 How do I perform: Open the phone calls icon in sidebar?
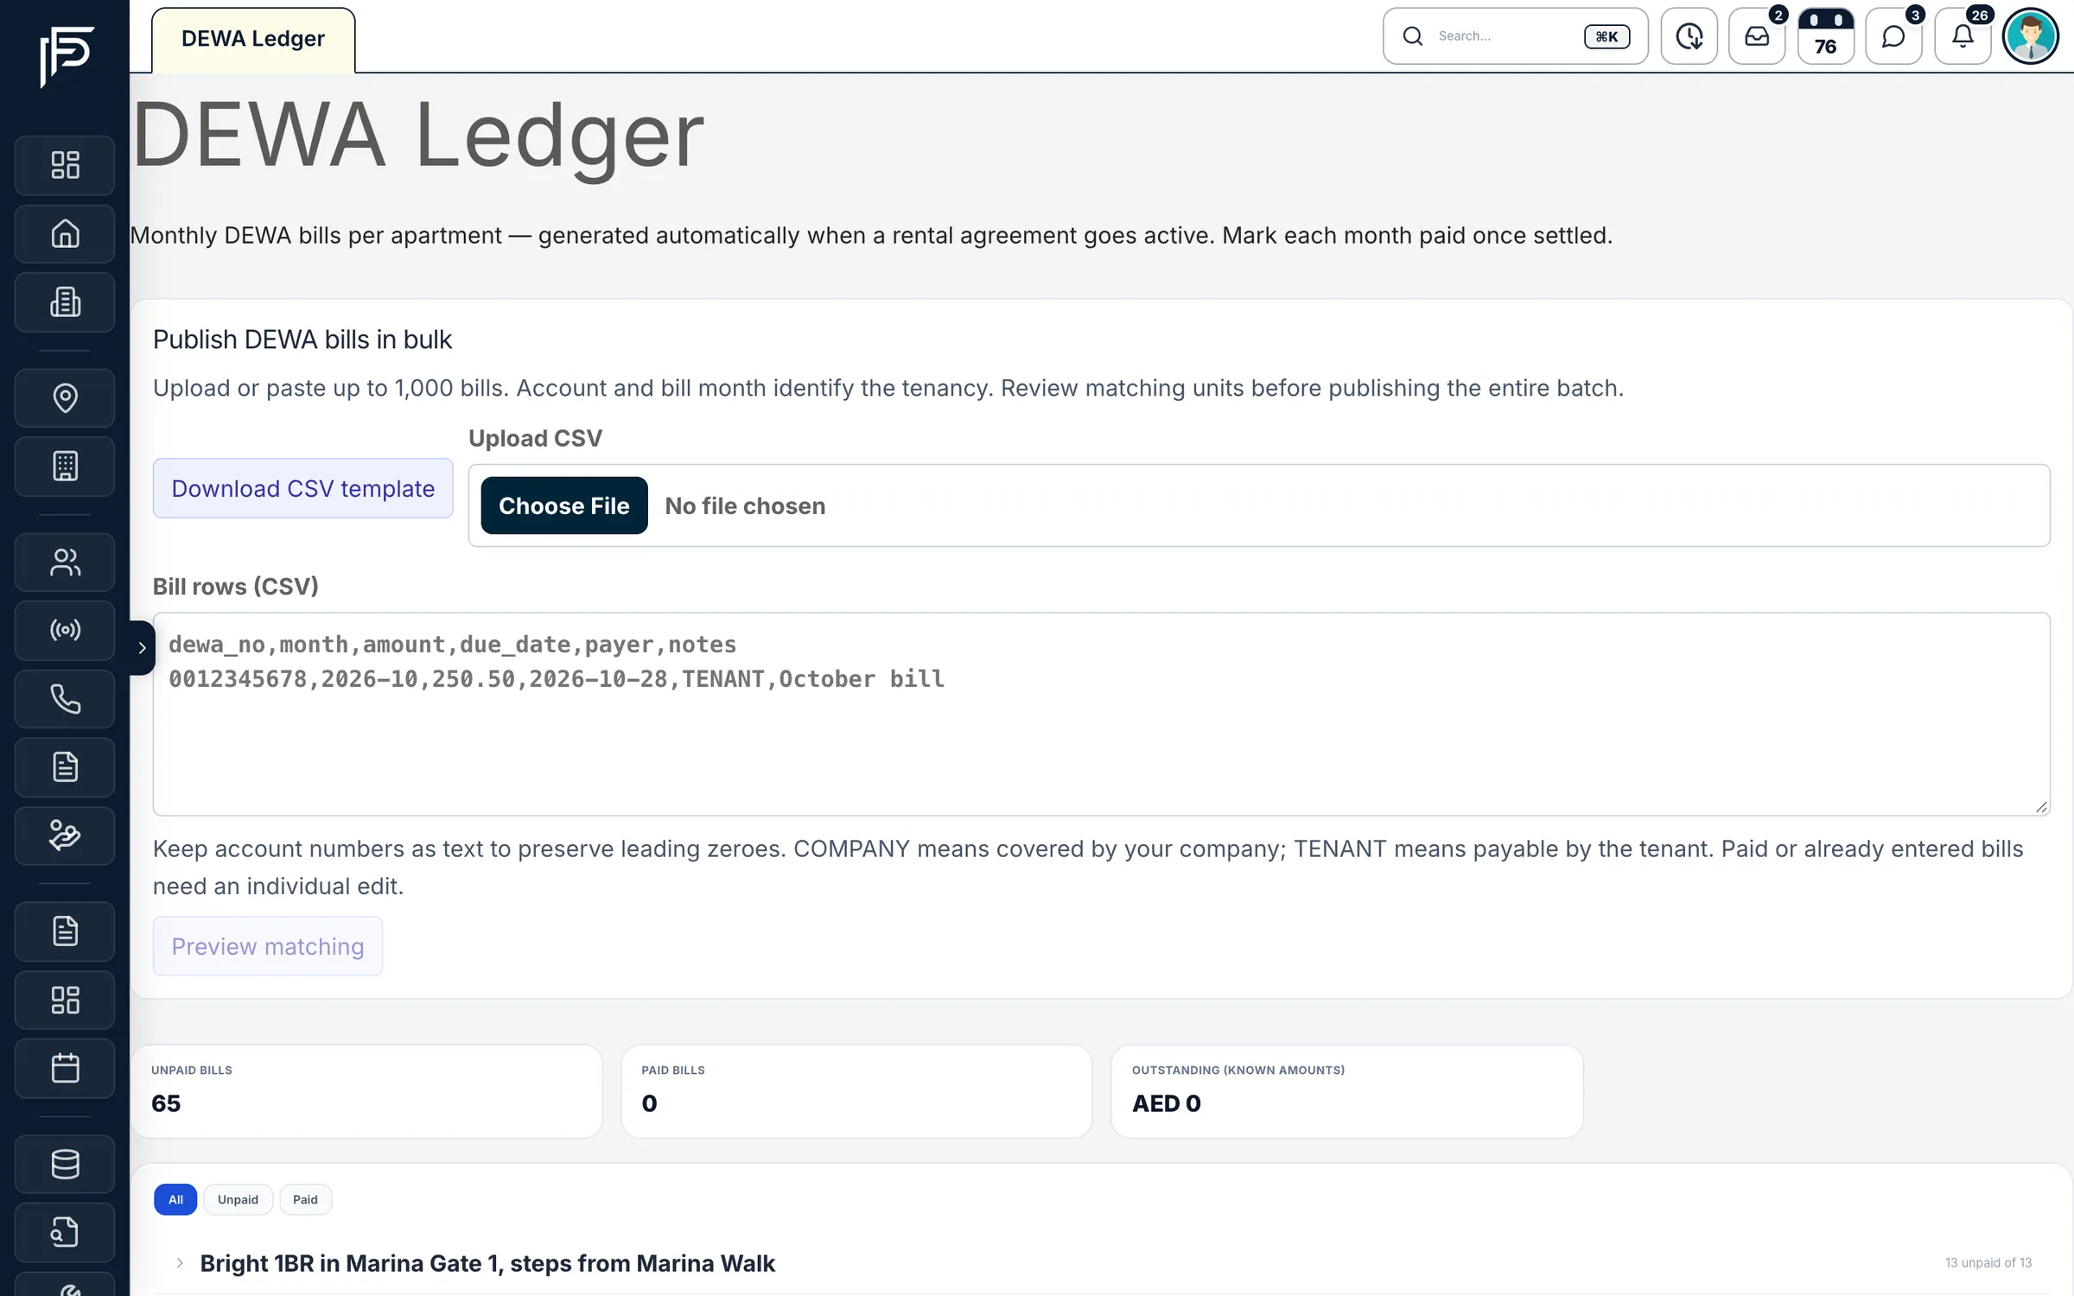tap(65, 698)
